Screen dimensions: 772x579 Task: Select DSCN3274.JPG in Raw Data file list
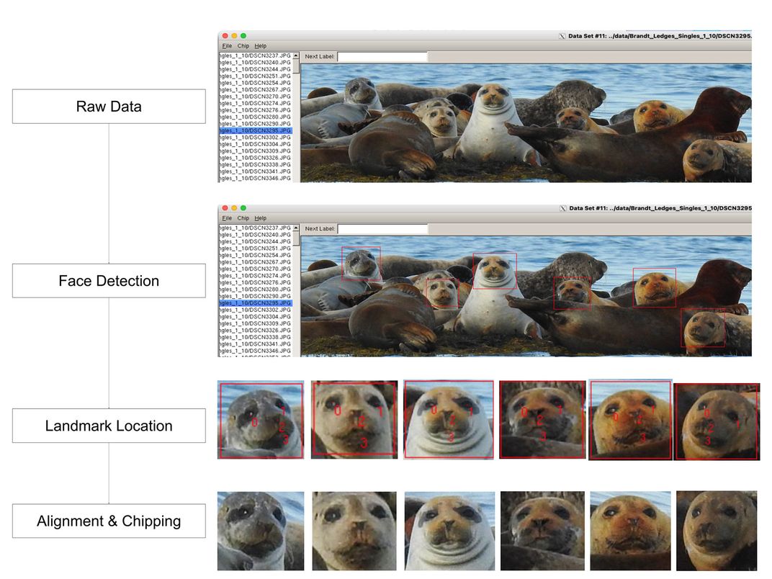256,104
